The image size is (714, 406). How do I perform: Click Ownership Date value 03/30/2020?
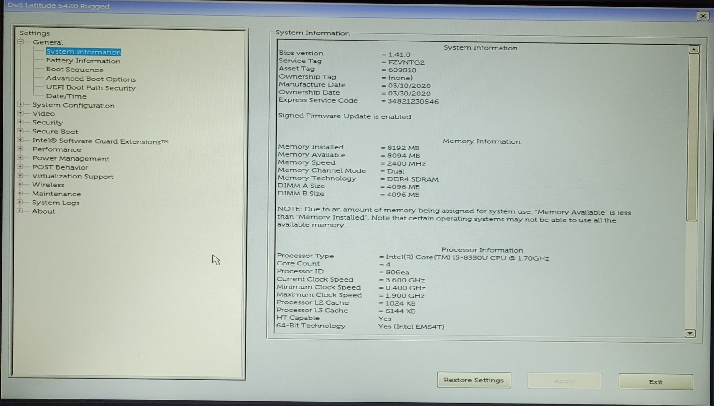point(409,94)
